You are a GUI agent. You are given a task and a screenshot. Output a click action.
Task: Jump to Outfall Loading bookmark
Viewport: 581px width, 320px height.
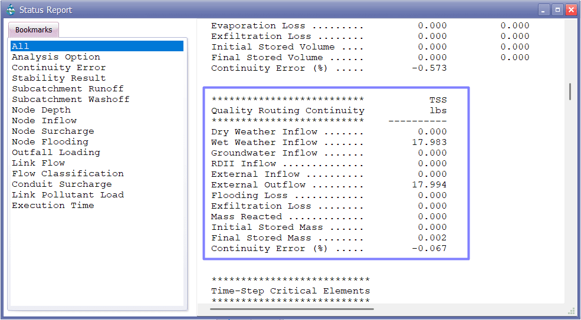(x=56, y=153)
